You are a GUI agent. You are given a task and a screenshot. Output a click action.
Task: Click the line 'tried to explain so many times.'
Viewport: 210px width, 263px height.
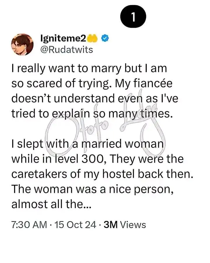click(92, 114)
